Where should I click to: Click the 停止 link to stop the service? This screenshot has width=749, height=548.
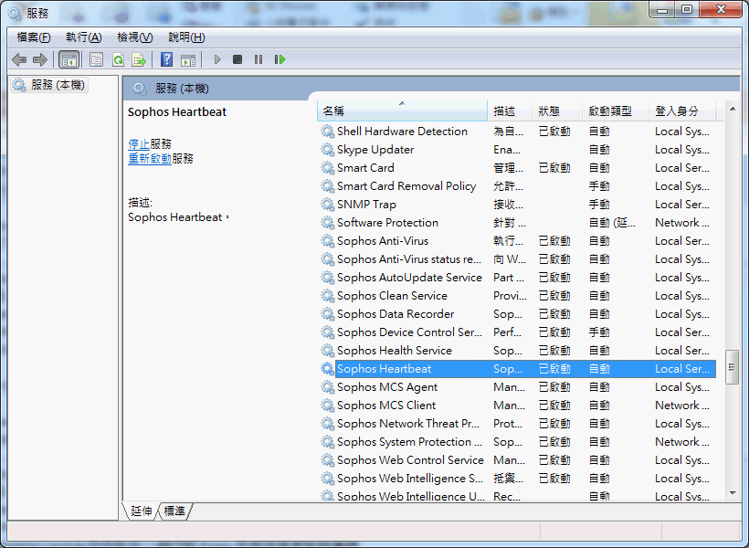(139, 143)
